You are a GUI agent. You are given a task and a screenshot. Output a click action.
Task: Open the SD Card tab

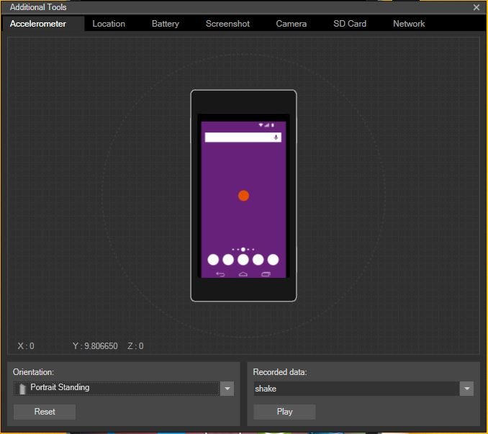click(350, 24)
